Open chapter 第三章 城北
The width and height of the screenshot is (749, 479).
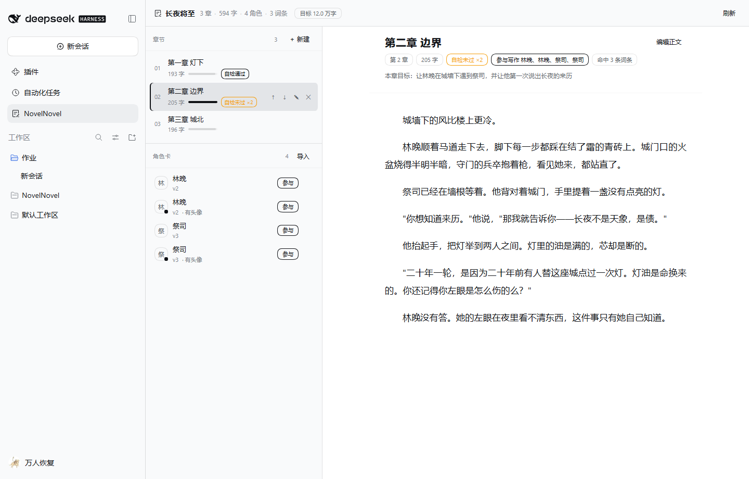pyautogui.click(x=234, y=124)
